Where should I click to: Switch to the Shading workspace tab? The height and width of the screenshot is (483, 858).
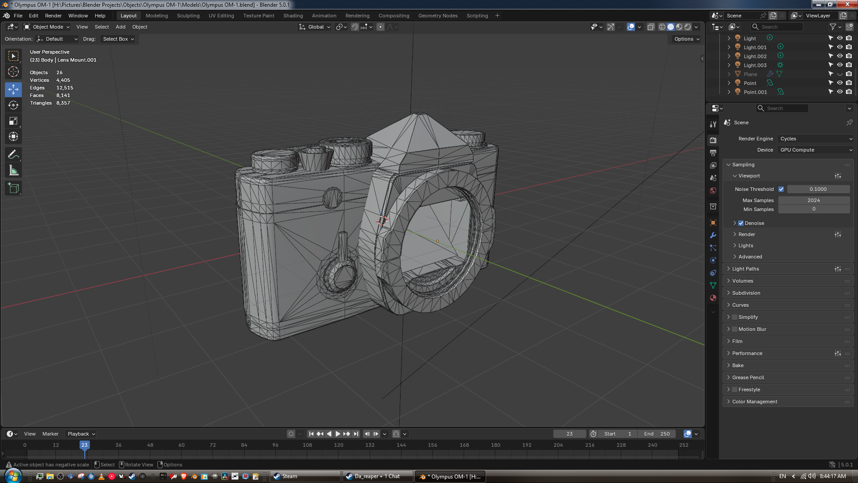pyautogui.click(x=293, y=16)
